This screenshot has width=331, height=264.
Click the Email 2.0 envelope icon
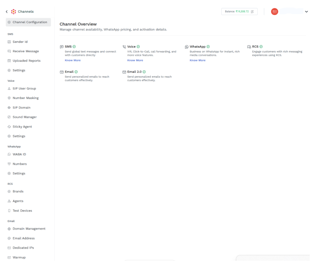[x=124, y=72]
